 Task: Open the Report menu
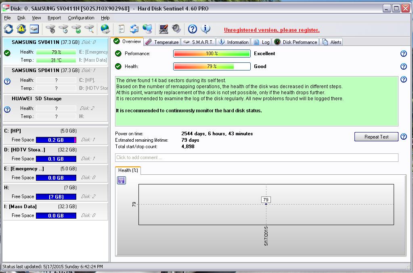[x=54, y=18]
